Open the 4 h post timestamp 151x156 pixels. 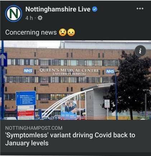[x=29, y=18]
